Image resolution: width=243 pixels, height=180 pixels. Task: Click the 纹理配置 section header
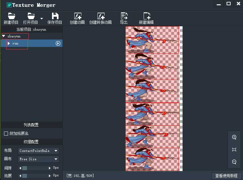click(x=31, y=142)
